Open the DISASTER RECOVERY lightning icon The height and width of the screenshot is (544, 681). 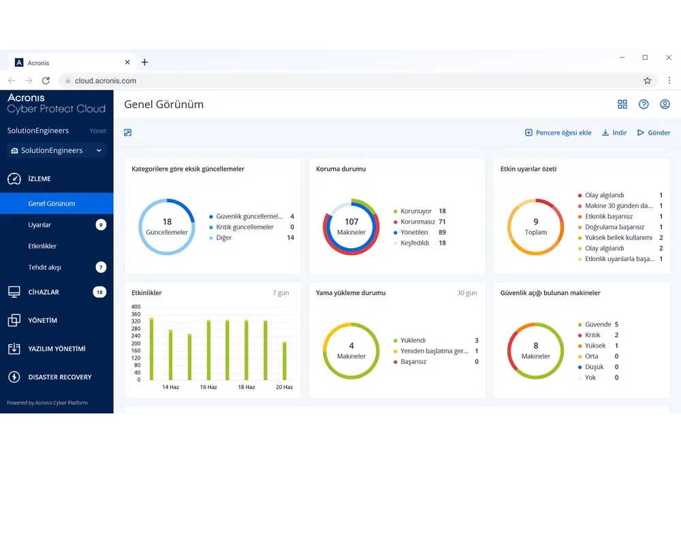15,377
